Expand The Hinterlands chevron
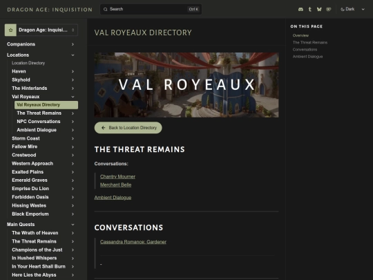 point(73,88)
